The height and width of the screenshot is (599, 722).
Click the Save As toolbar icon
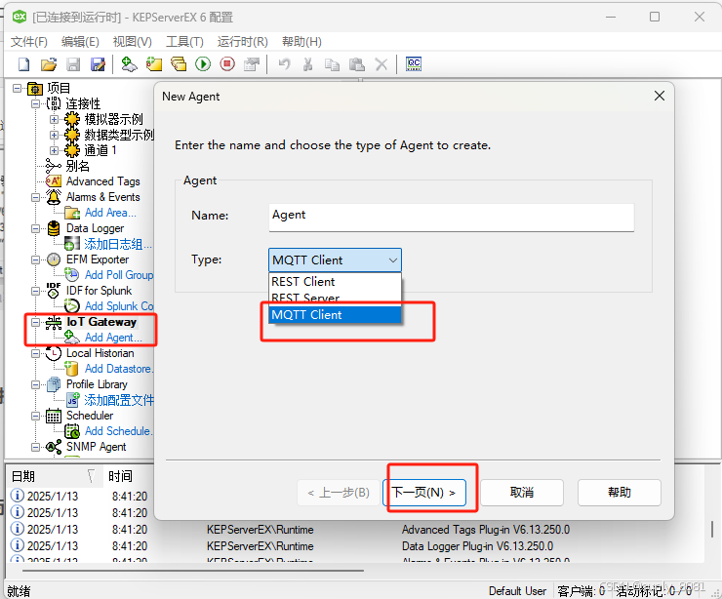[x=98, y=64]
